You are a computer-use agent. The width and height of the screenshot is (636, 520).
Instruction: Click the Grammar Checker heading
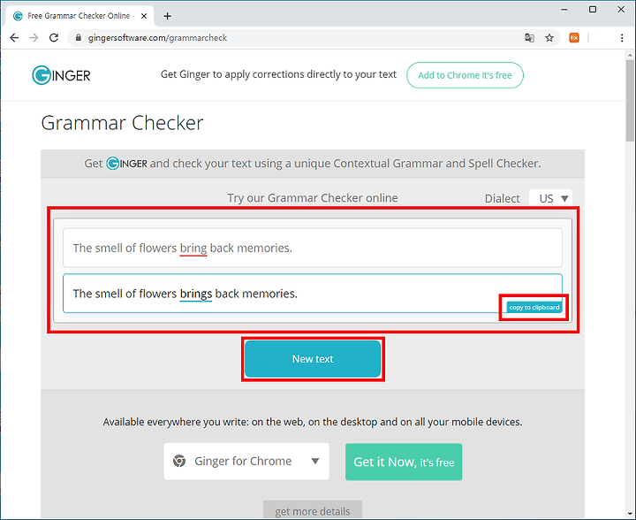(122, 123)
